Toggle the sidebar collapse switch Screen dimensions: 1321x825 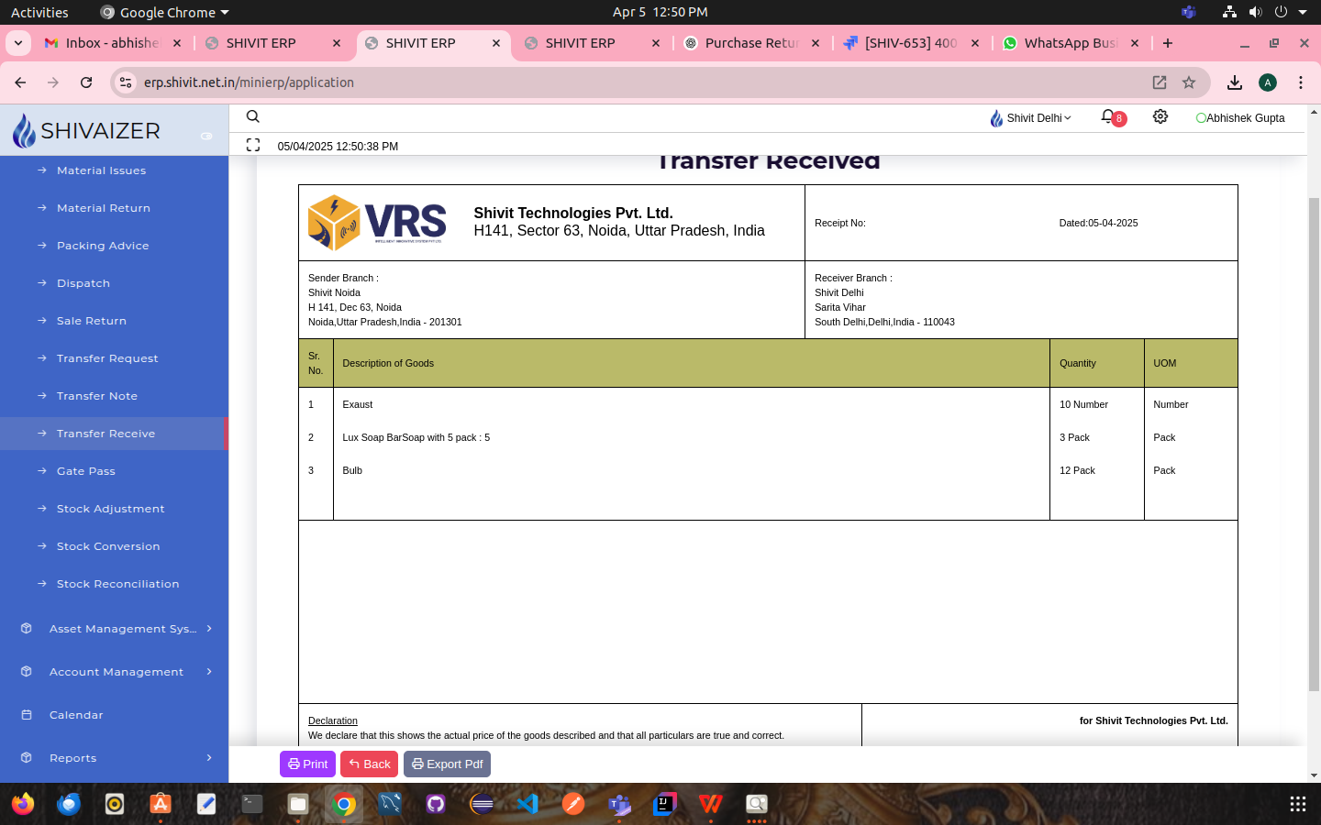click(x=206, y=136)
